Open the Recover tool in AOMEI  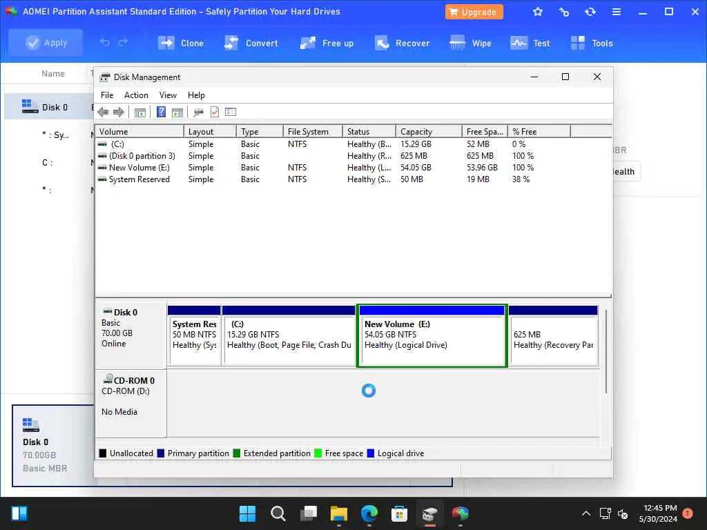(x=403, y=43)
